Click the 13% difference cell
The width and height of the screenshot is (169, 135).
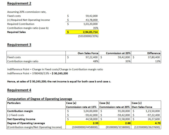(158, 61)
